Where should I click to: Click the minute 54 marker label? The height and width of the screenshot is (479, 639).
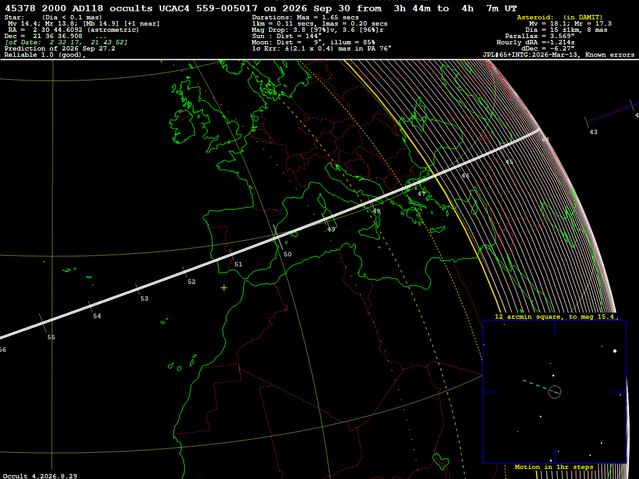(x=97, y=316)
